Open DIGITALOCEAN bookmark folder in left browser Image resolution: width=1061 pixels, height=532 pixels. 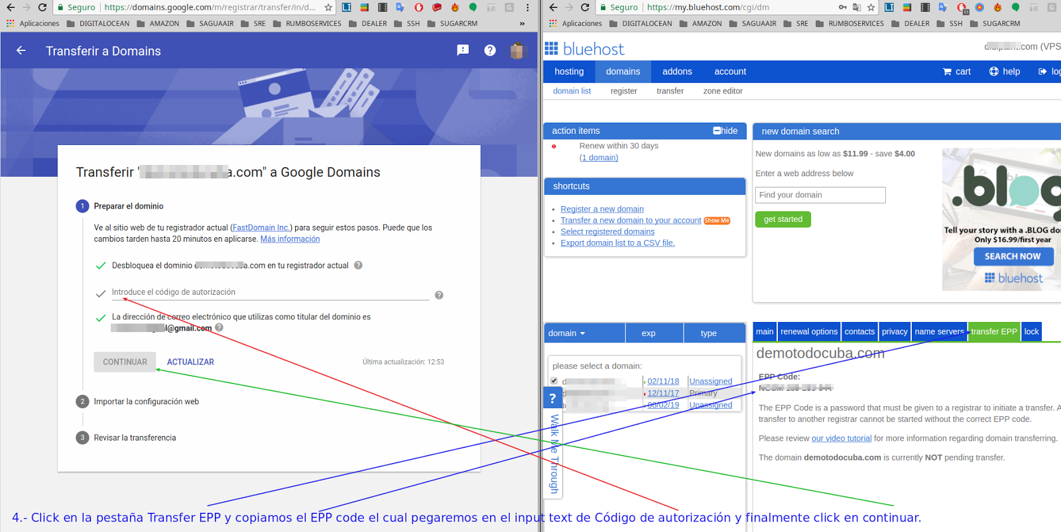[x=97, y=23]
